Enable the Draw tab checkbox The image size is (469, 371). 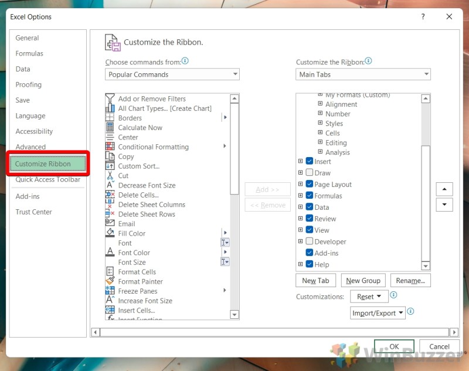310,172
